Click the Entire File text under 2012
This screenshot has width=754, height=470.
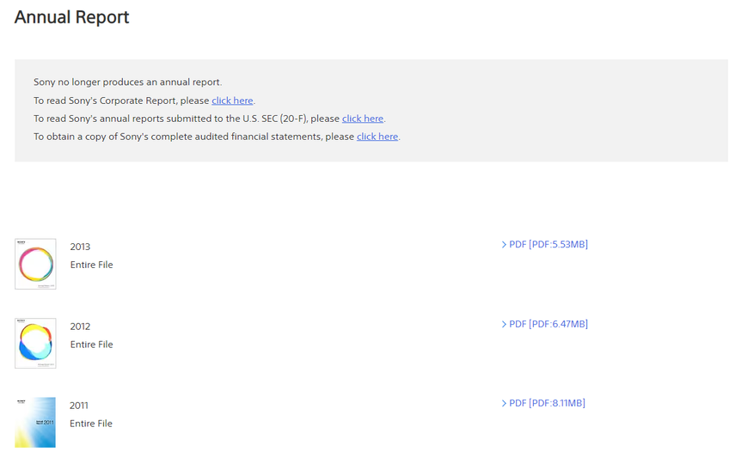point(91,345)
